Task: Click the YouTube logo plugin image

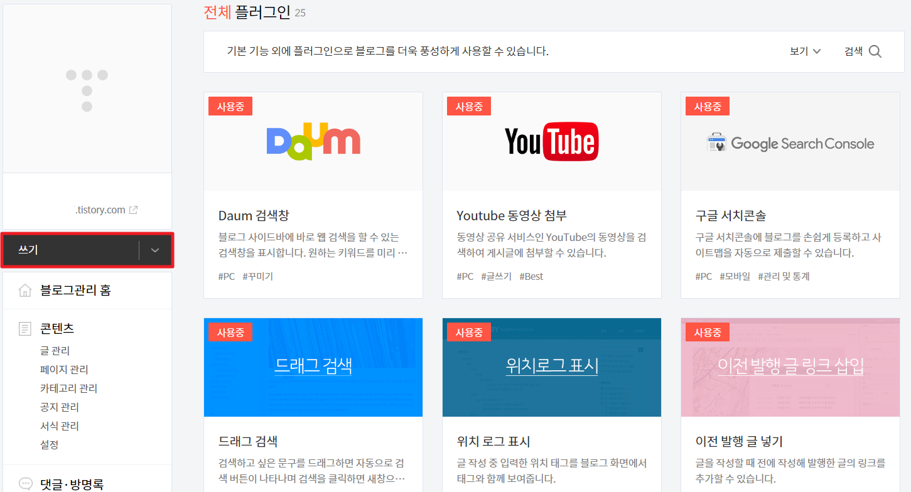Action: click(x=552, y=142)
